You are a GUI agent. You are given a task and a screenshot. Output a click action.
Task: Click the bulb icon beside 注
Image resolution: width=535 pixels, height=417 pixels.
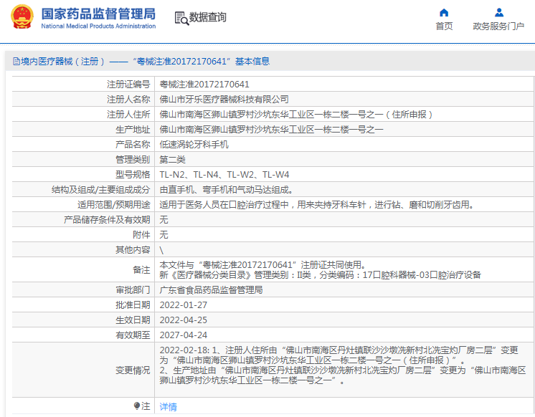137,406
